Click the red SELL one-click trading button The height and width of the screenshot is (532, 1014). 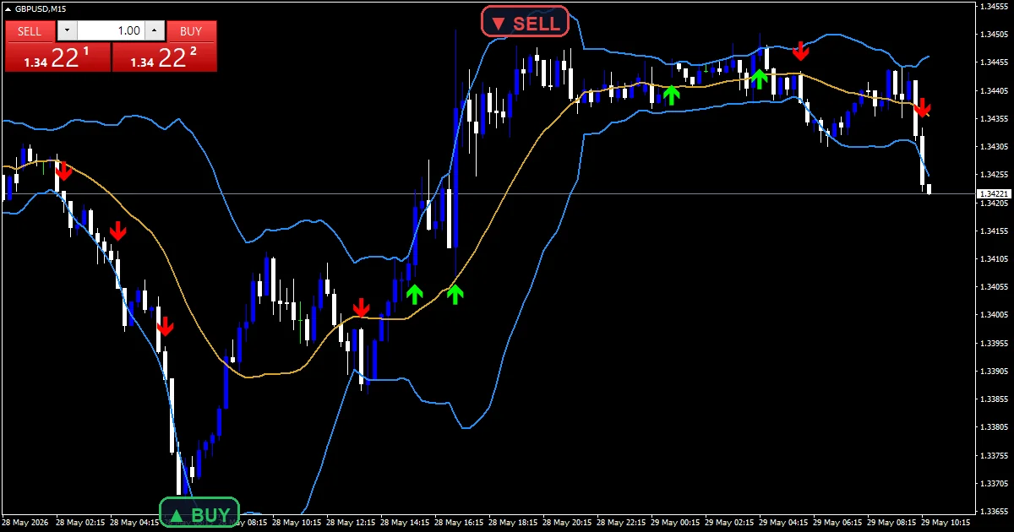(30, 31)
